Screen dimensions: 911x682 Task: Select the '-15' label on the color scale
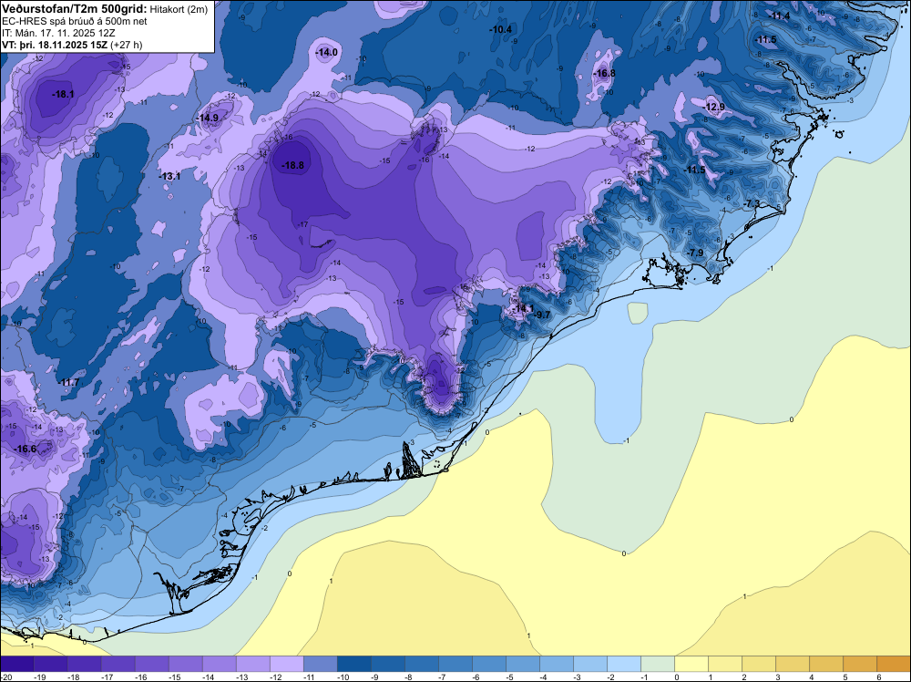click(x=175, y=677)
